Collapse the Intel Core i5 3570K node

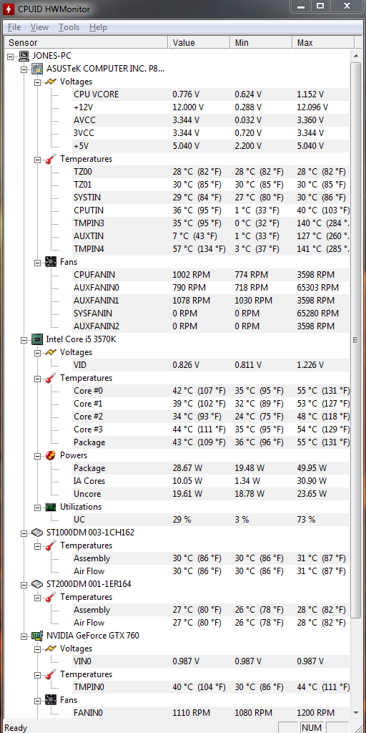(x=24, y=340)
